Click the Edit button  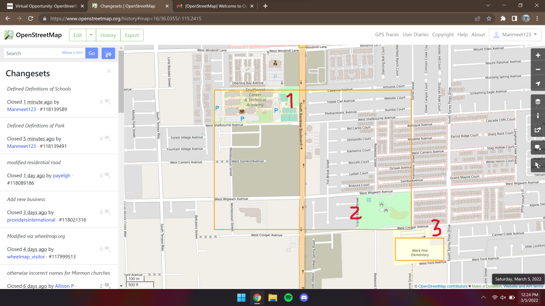(78, 35)
